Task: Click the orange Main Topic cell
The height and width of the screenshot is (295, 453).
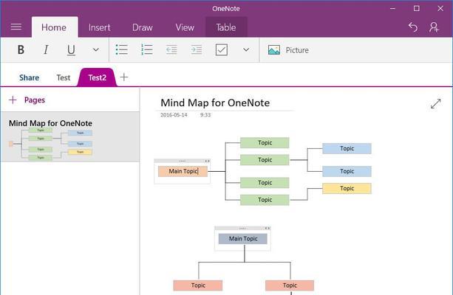Action: click(x=183, y=171)
